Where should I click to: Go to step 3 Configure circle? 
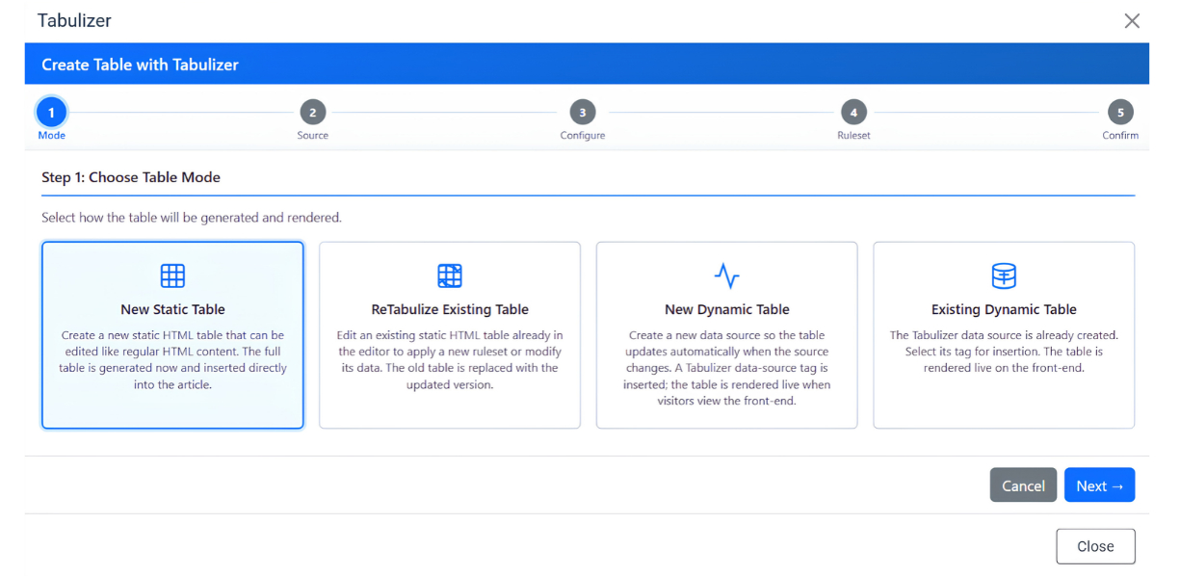click(x=582, y=113)
